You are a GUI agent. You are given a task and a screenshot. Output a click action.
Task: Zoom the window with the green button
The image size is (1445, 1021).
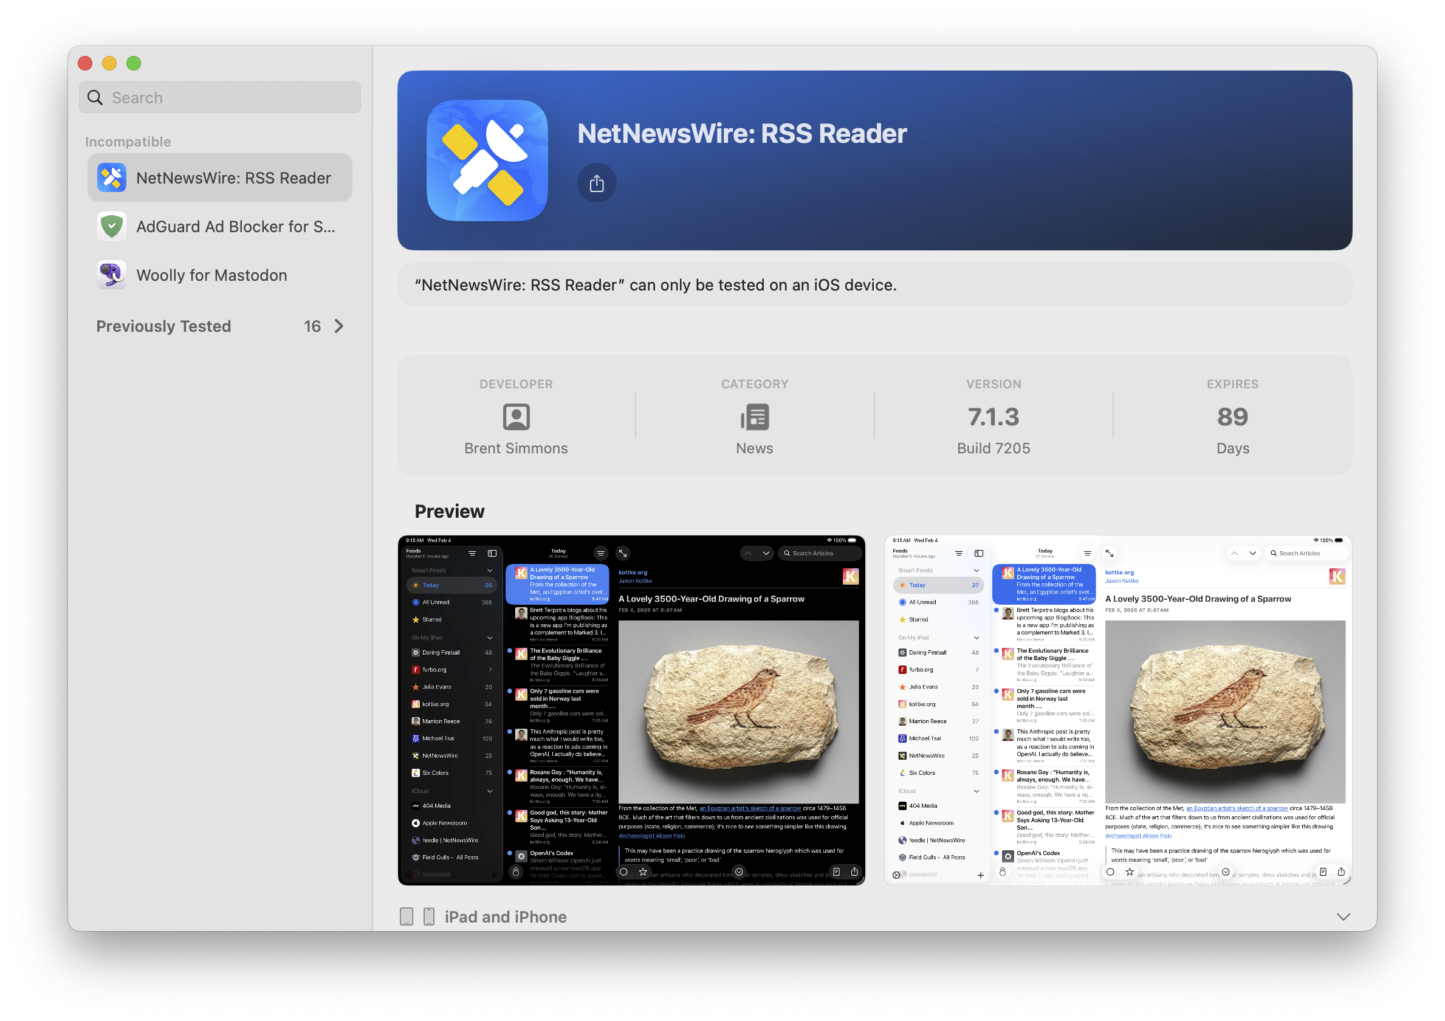coord(134,63)
